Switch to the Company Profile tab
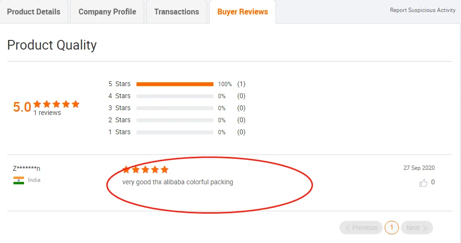The width and height of the screenshot is (461, 243). point(107,12)
